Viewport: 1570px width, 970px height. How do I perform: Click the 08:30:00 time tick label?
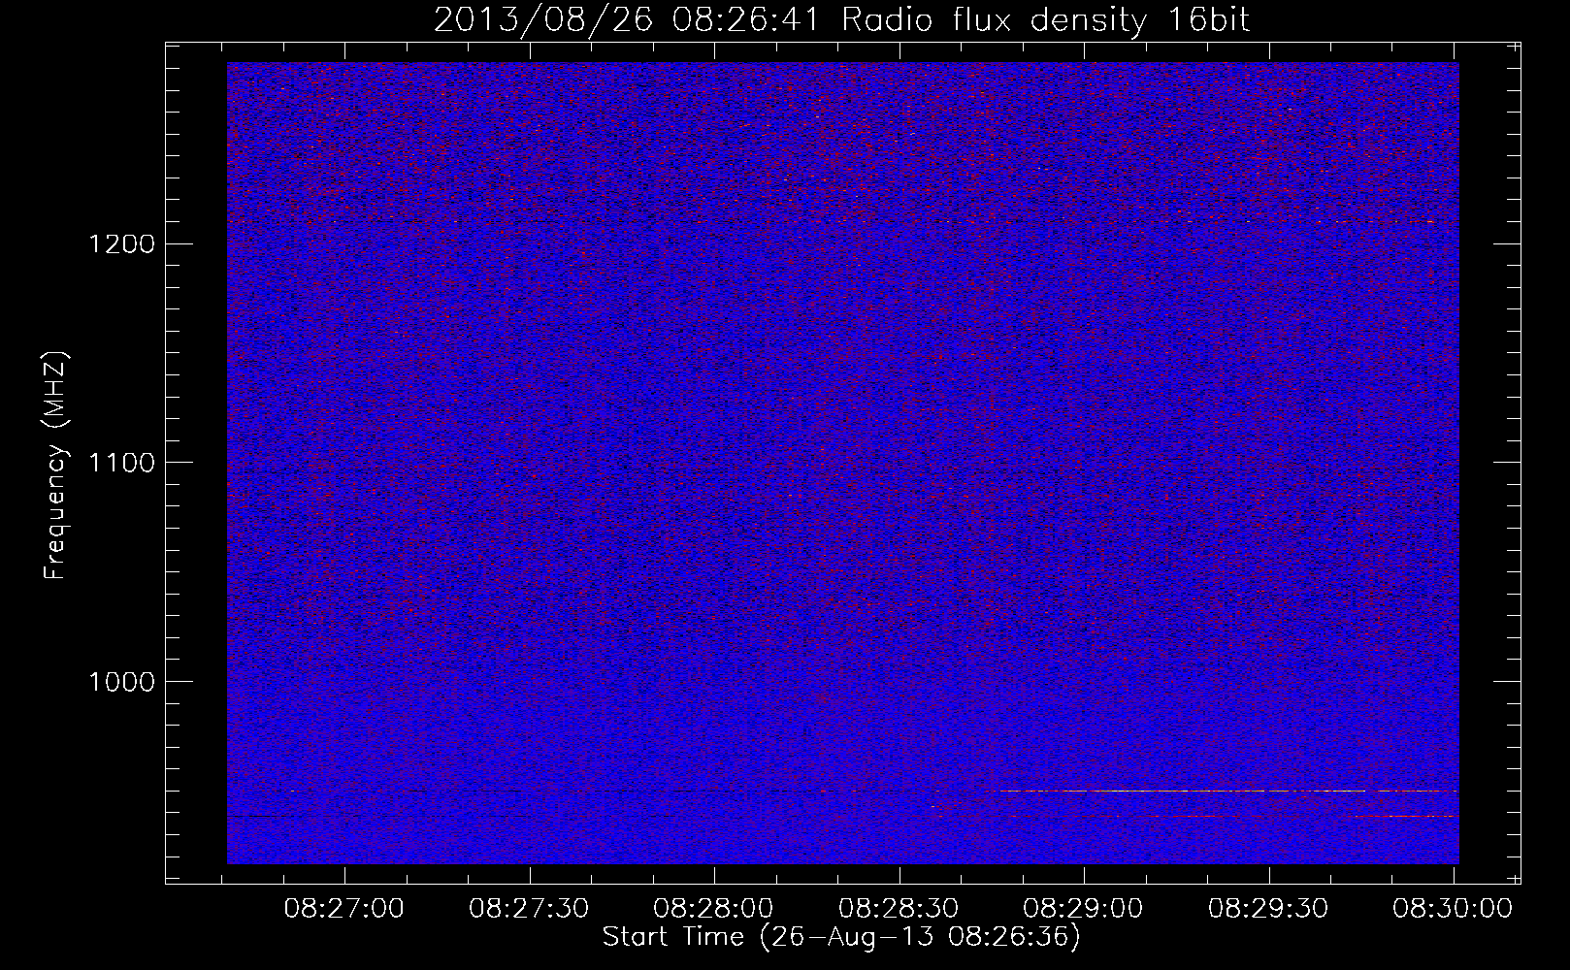(1453, 909)
